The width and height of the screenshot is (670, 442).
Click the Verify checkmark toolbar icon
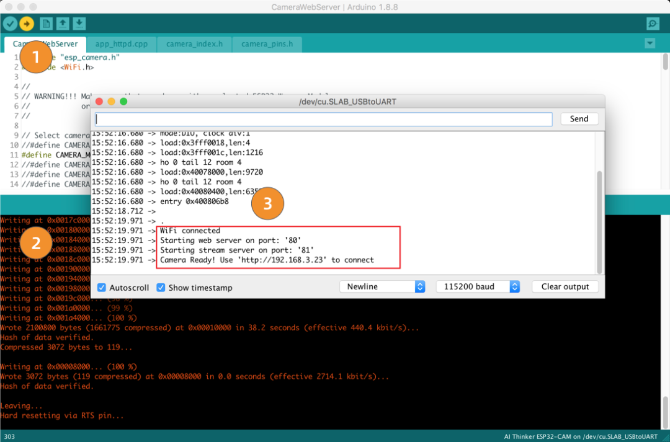[11, 24]
